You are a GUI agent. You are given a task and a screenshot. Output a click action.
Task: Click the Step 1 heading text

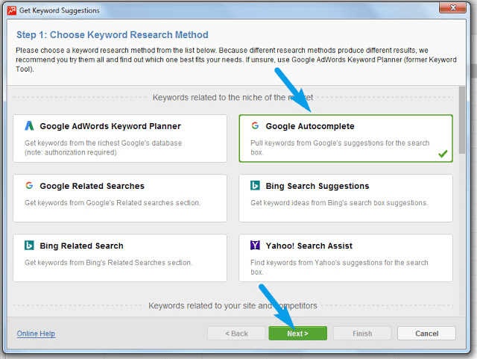[x=113, y=35]
